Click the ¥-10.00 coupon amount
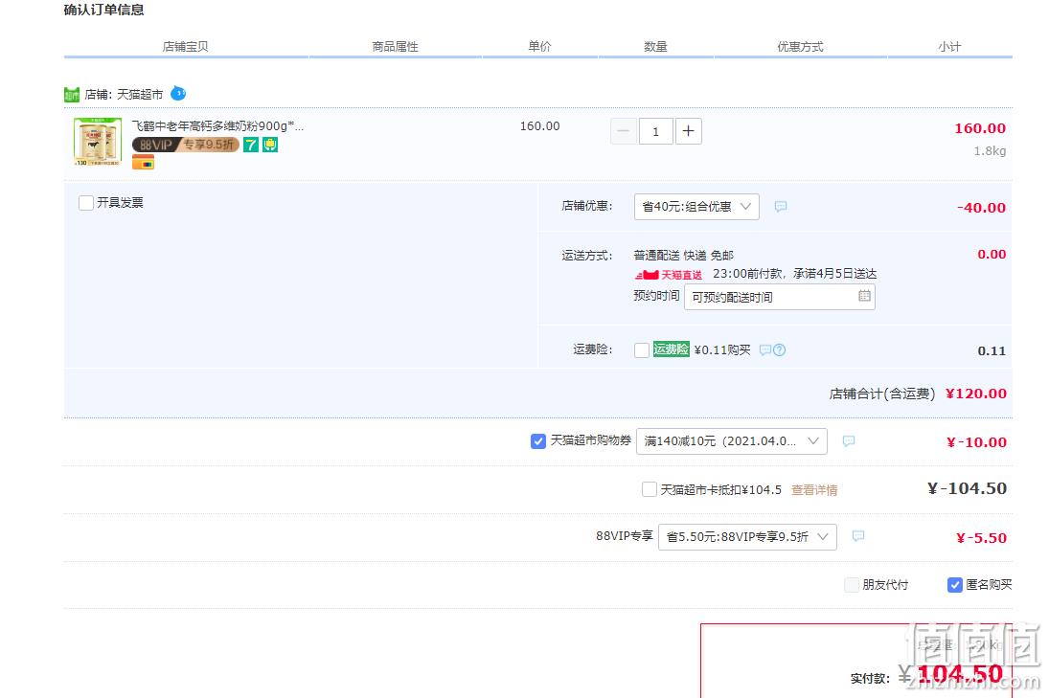This screenshot has height=698, width=1049. pyautogui.click(x=977, y=442)
